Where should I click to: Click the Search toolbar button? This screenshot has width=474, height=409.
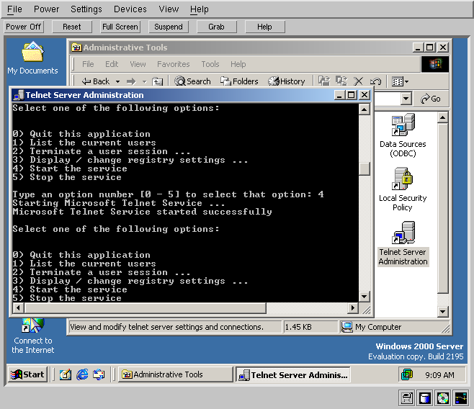pos(192,81)
